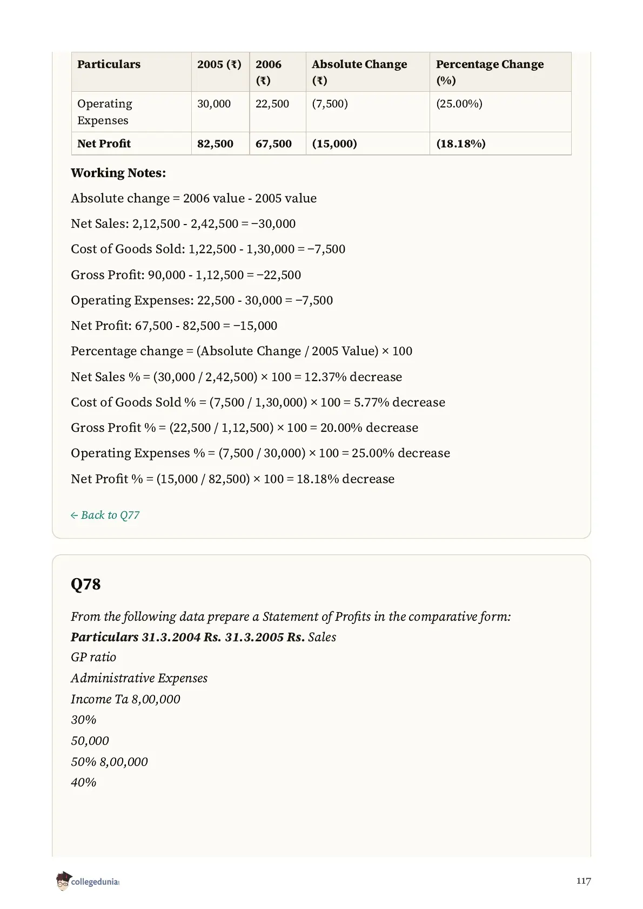Click the Back to Q77 link

[105, 515]
